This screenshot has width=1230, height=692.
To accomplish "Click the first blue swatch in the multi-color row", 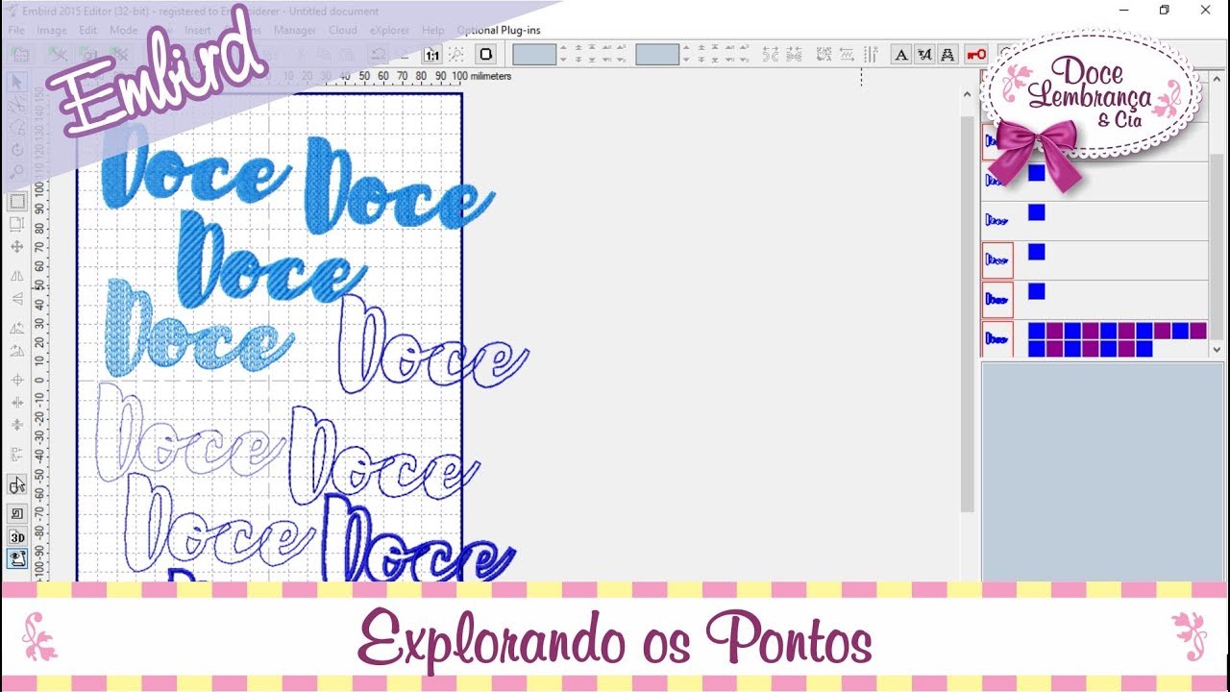I will point(1037,331).
